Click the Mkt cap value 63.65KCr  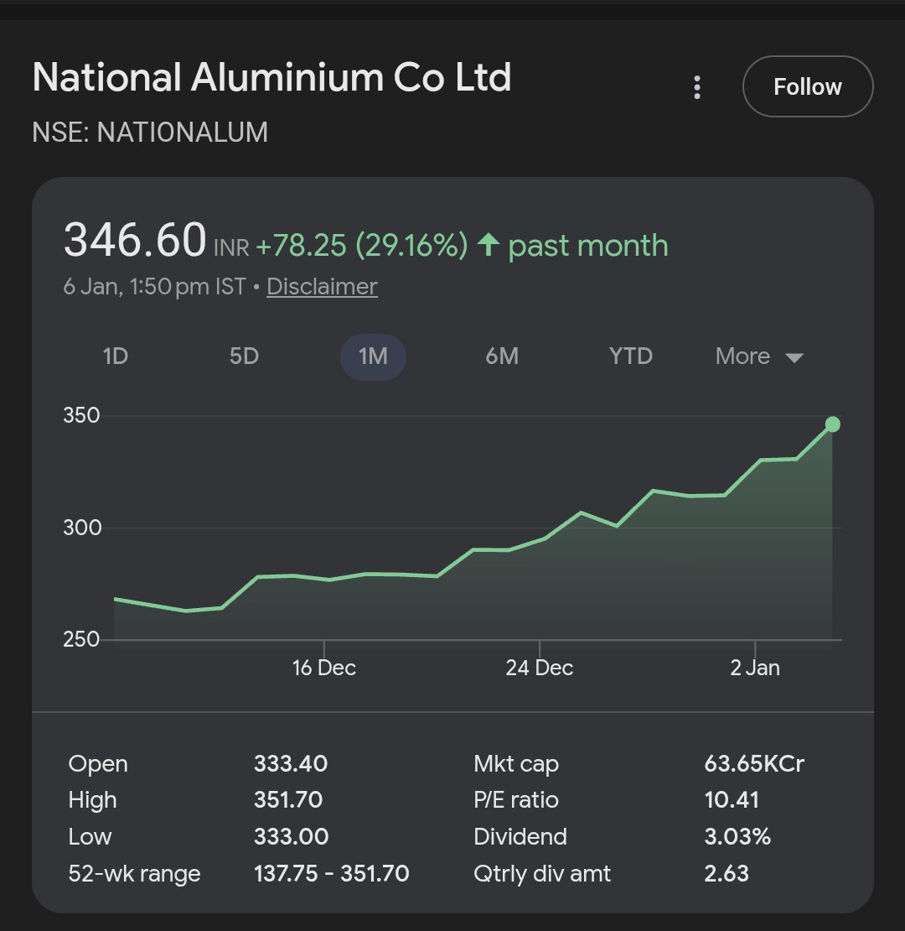[x=754, y=763]
